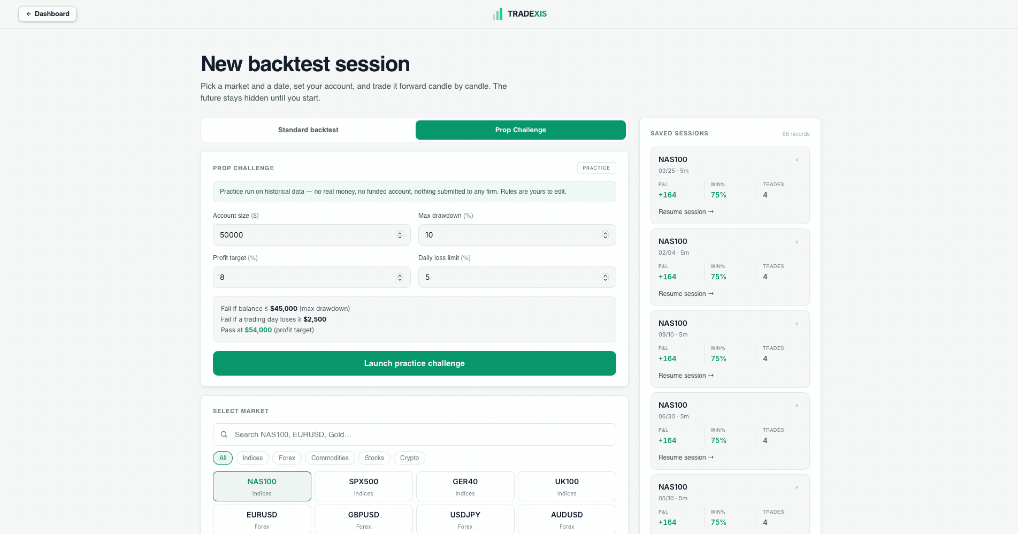1018x534 pixels.
Task: Click the practice run notice banner
Action: pos(415,192)
